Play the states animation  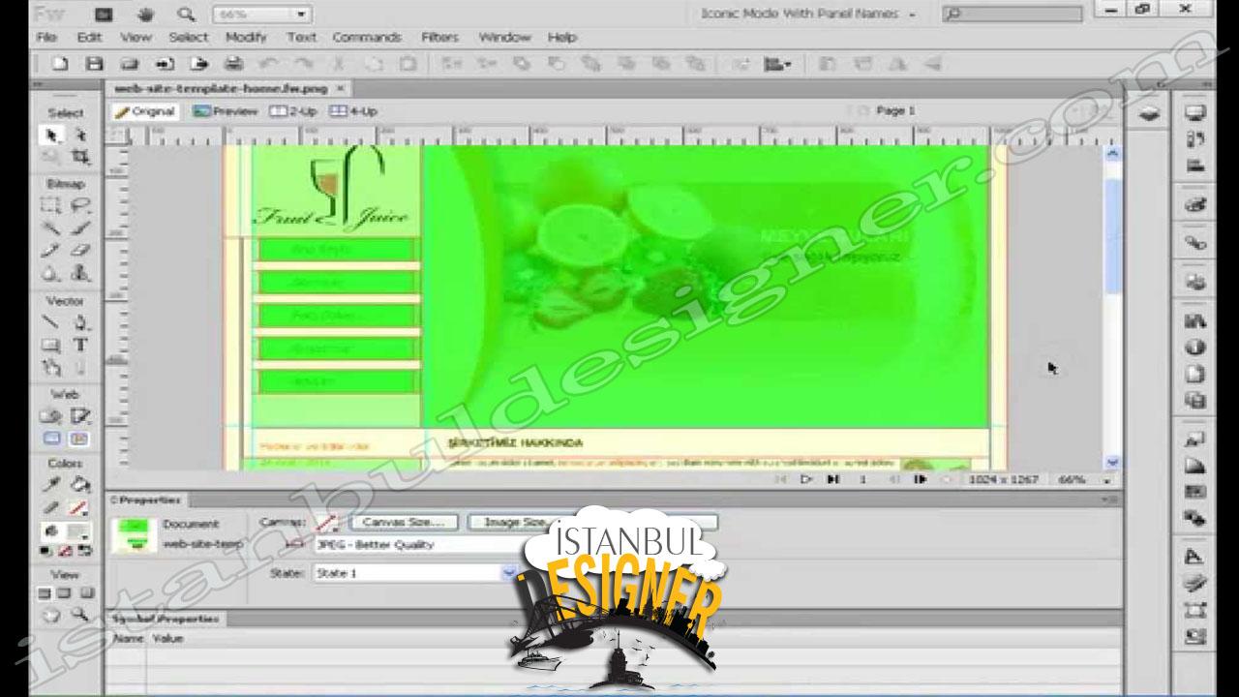(805, 479)
